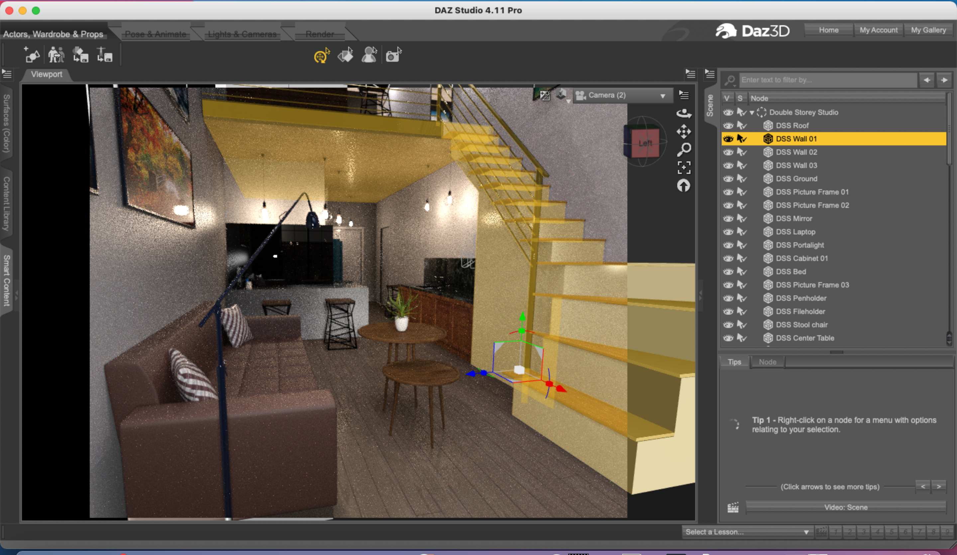Click the orbit camera icon in viewport
The image size is (957, 555).
coord(684,113)
